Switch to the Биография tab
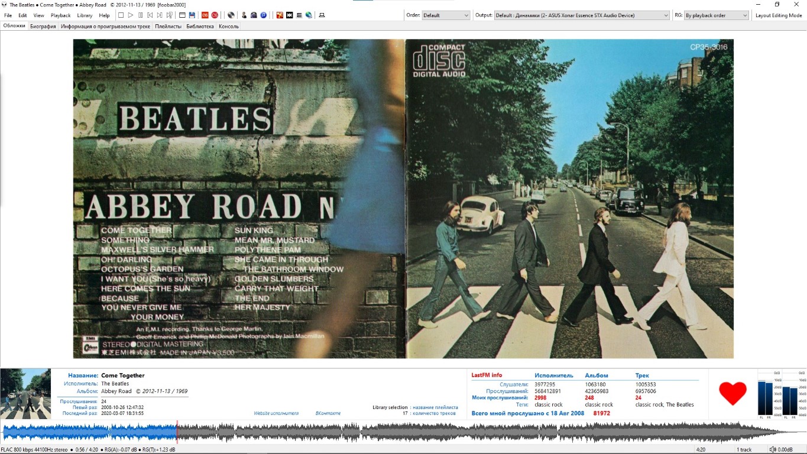Screen dimensions: 807x454 tap(43, 27)
